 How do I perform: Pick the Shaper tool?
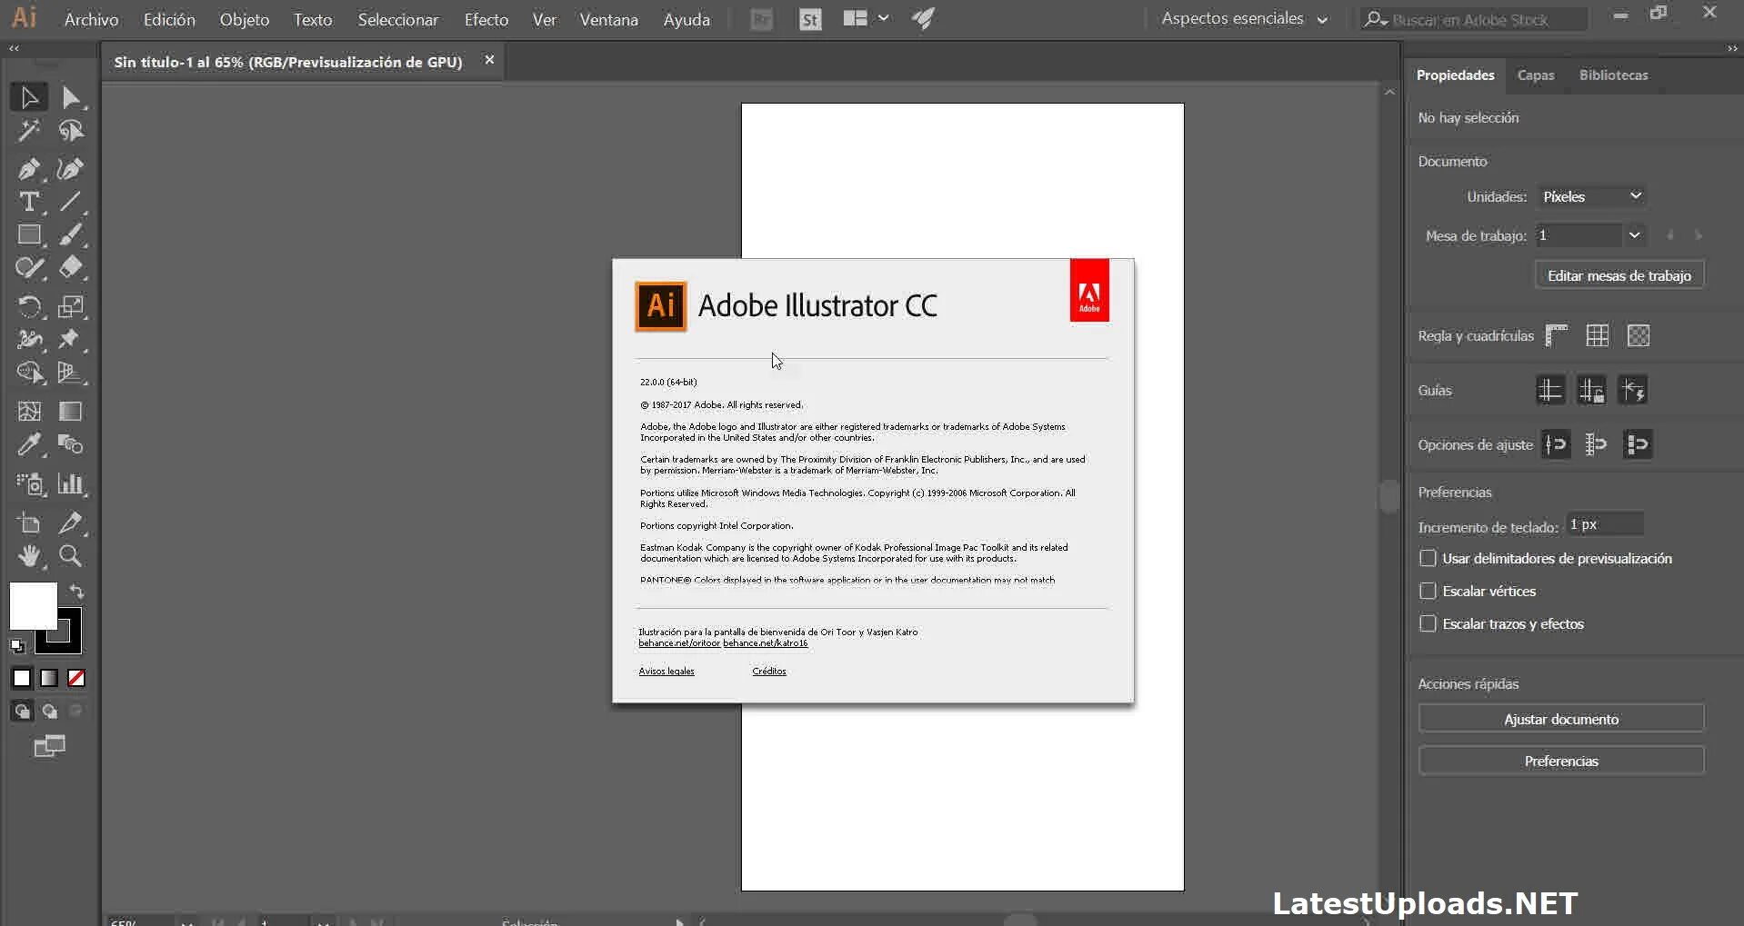coord(29,268)
